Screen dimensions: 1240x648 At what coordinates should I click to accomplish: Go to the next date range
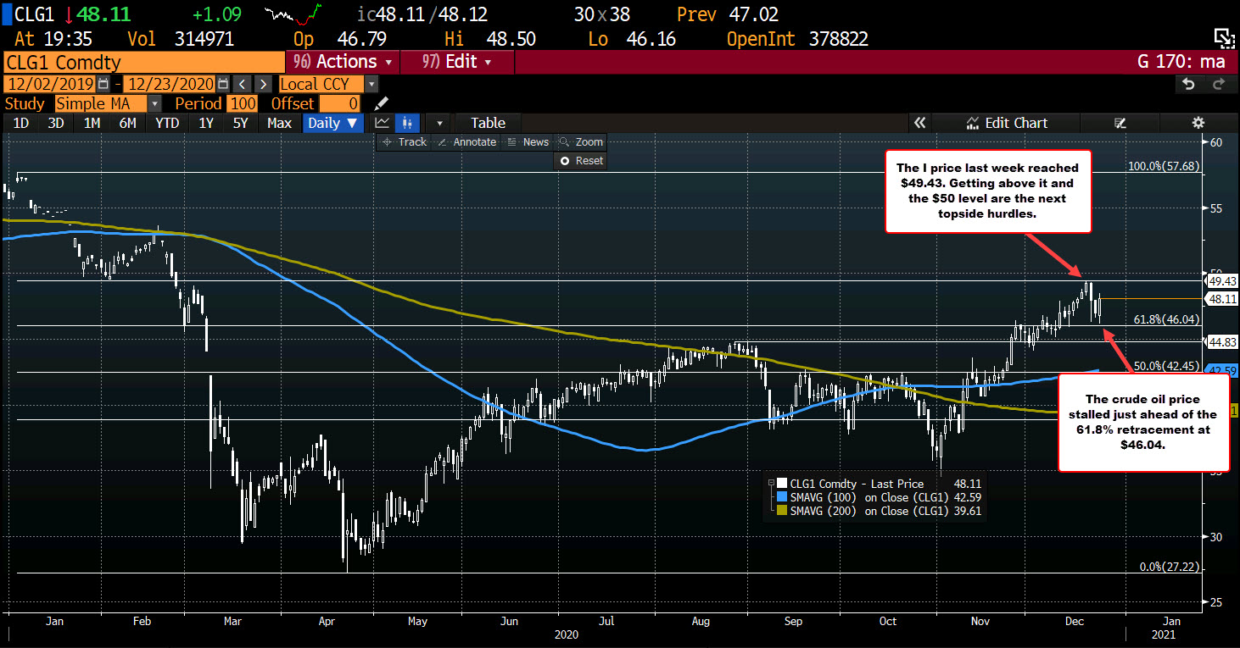click(264, 84)
